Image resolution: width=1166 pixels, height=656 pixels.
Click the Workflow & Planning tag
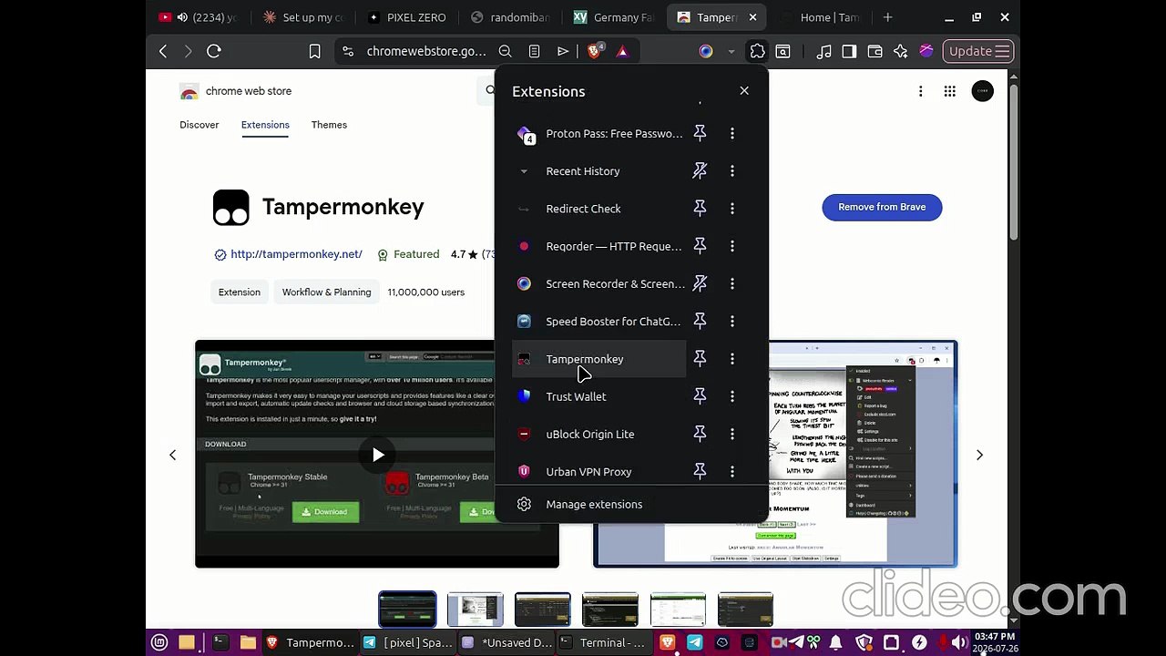326,292
